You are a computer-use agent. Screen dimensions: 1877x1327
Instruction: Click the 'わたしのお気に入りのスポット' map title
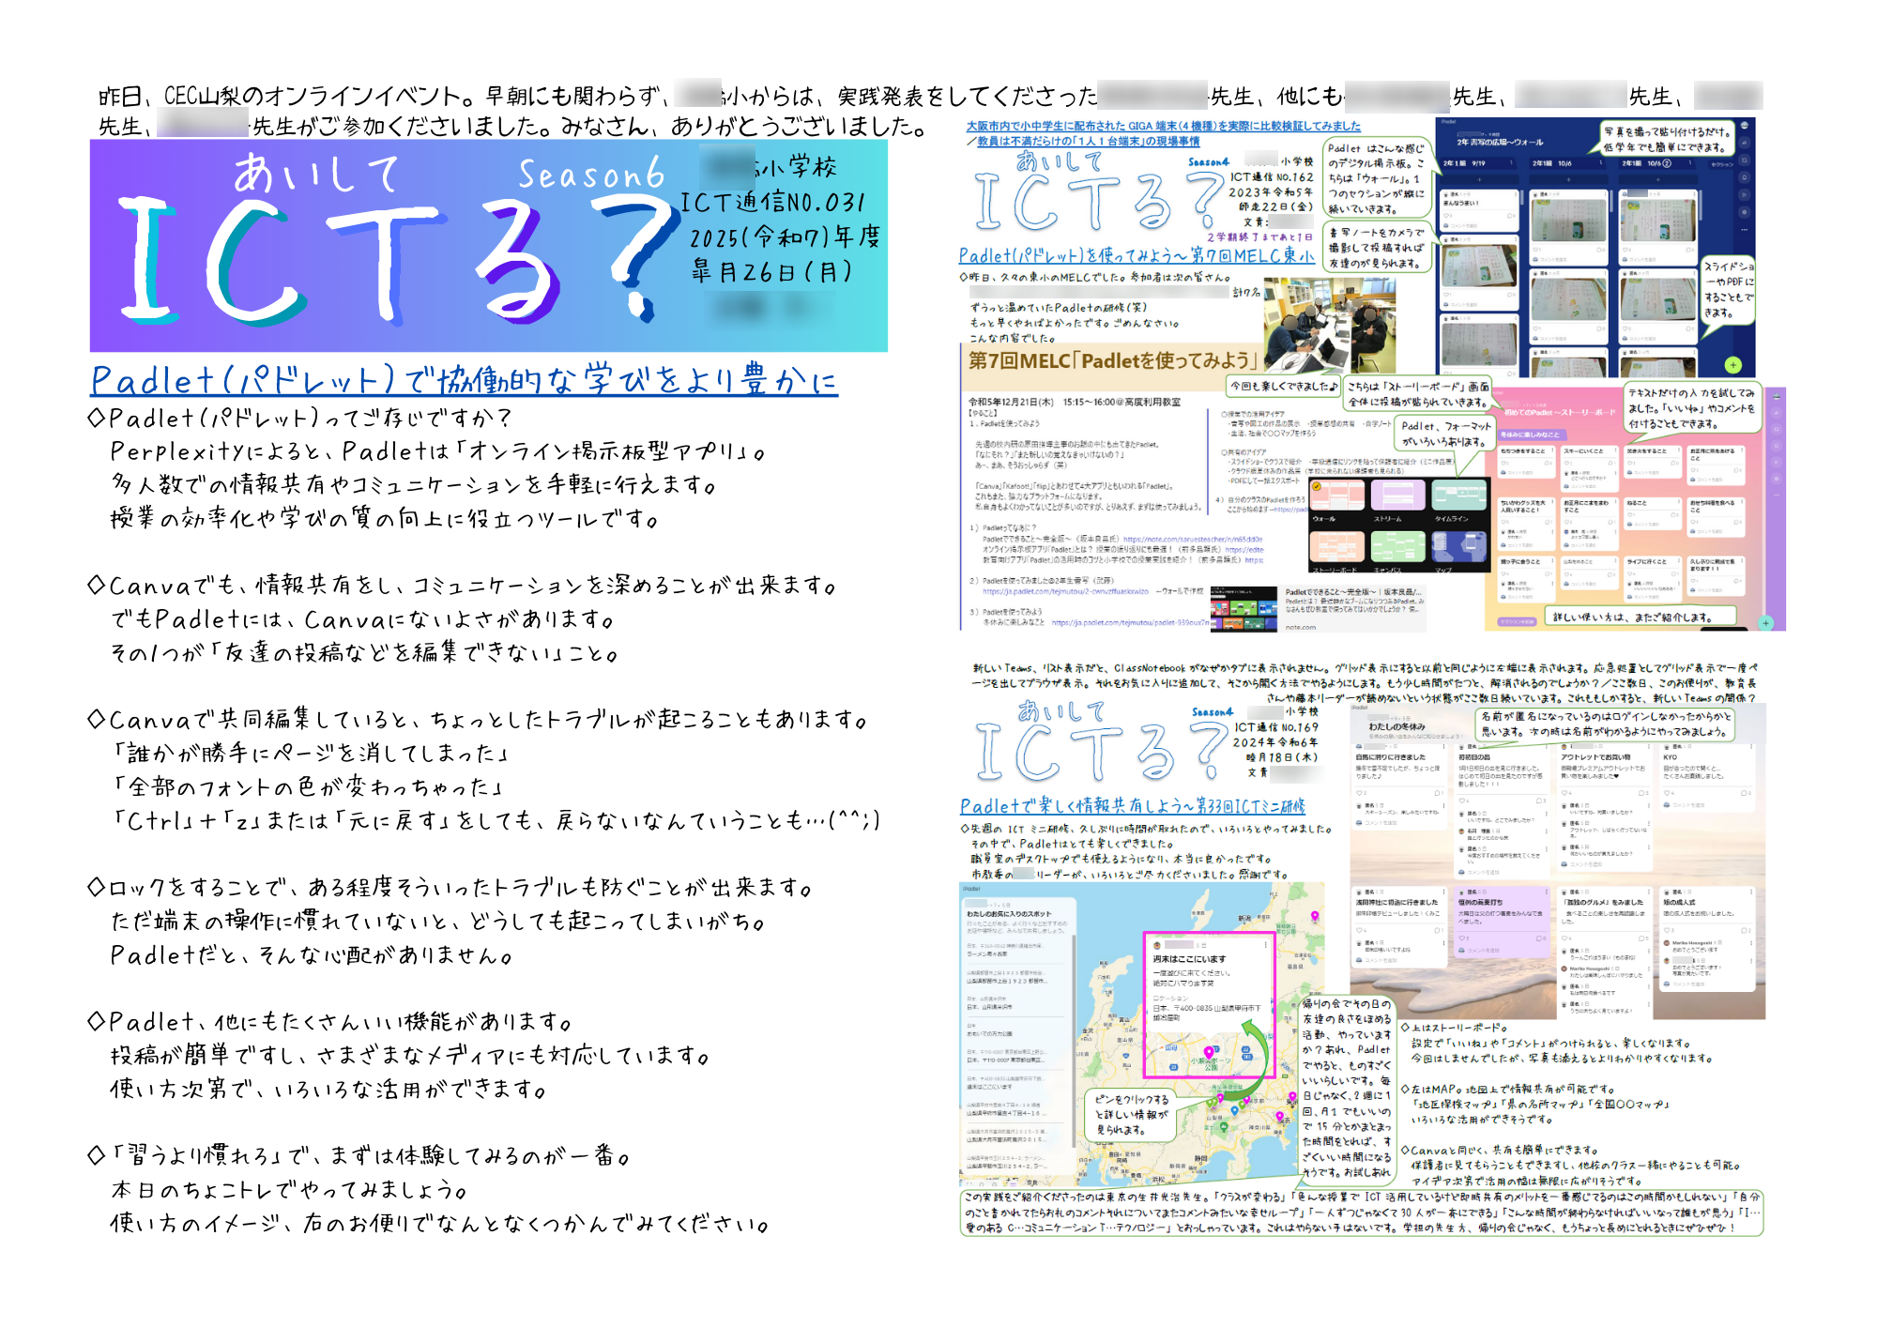click(1009, 913)
